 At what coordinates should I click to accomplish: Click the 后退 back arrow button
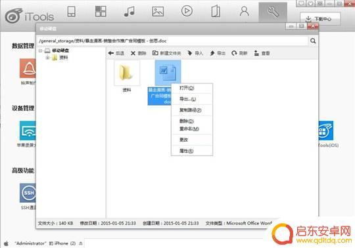[x=116, y=53]
